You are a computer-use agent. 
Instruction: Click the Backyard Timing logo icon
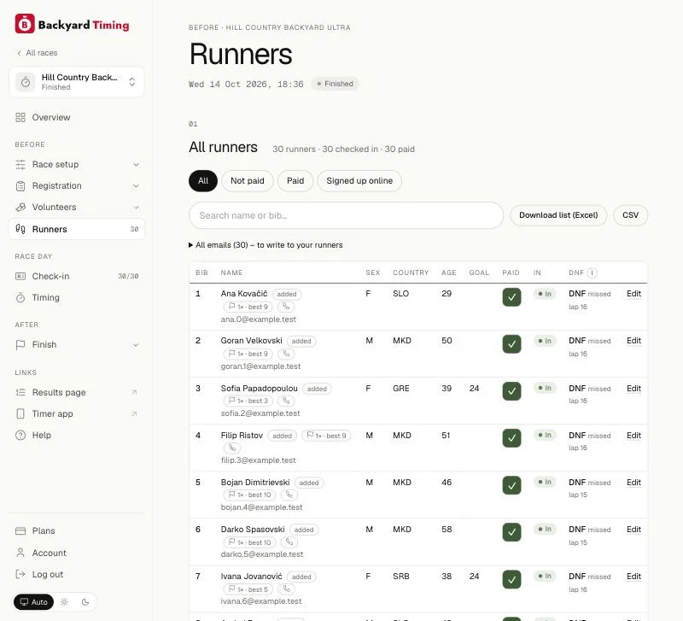25,24
